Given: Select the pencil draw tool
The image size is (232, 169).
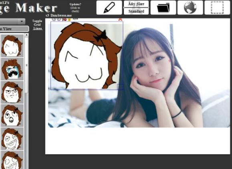Looking at the screenshot, I should click(x=109, y=8).
